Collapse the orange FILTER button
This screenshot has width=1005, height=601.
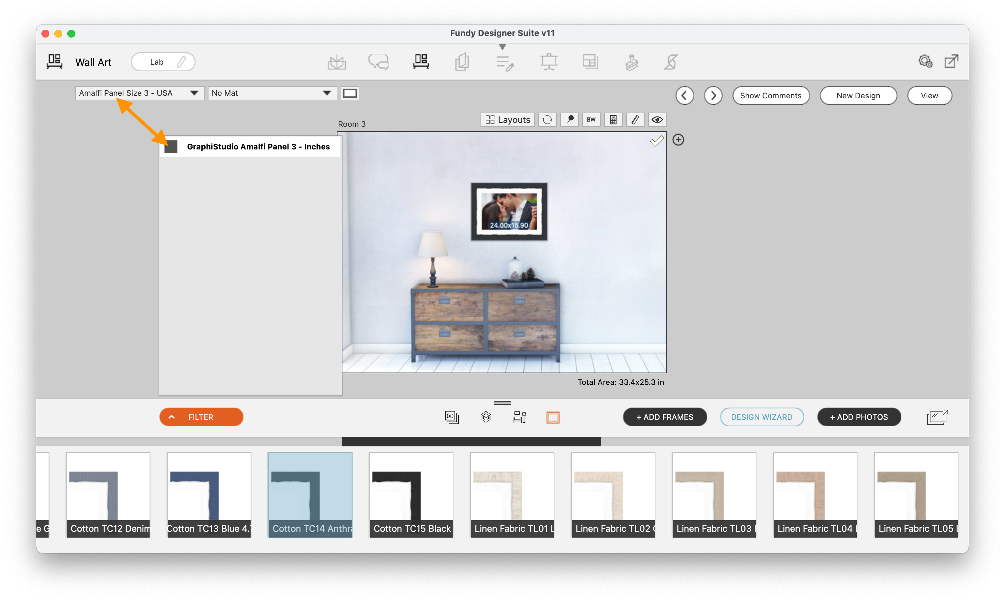click(x=201, y=417)
